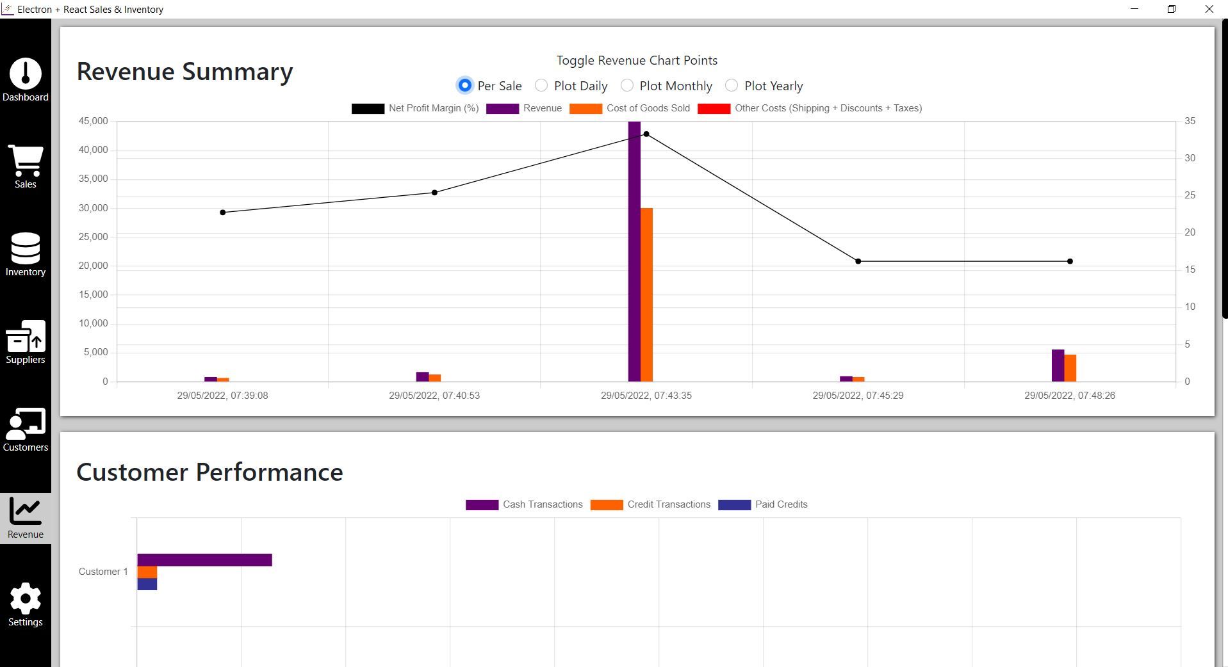Click Customer 1 orange Credit Transactions bar
This screenshot has width=1228, height=667.
click(x=147, y=572)
